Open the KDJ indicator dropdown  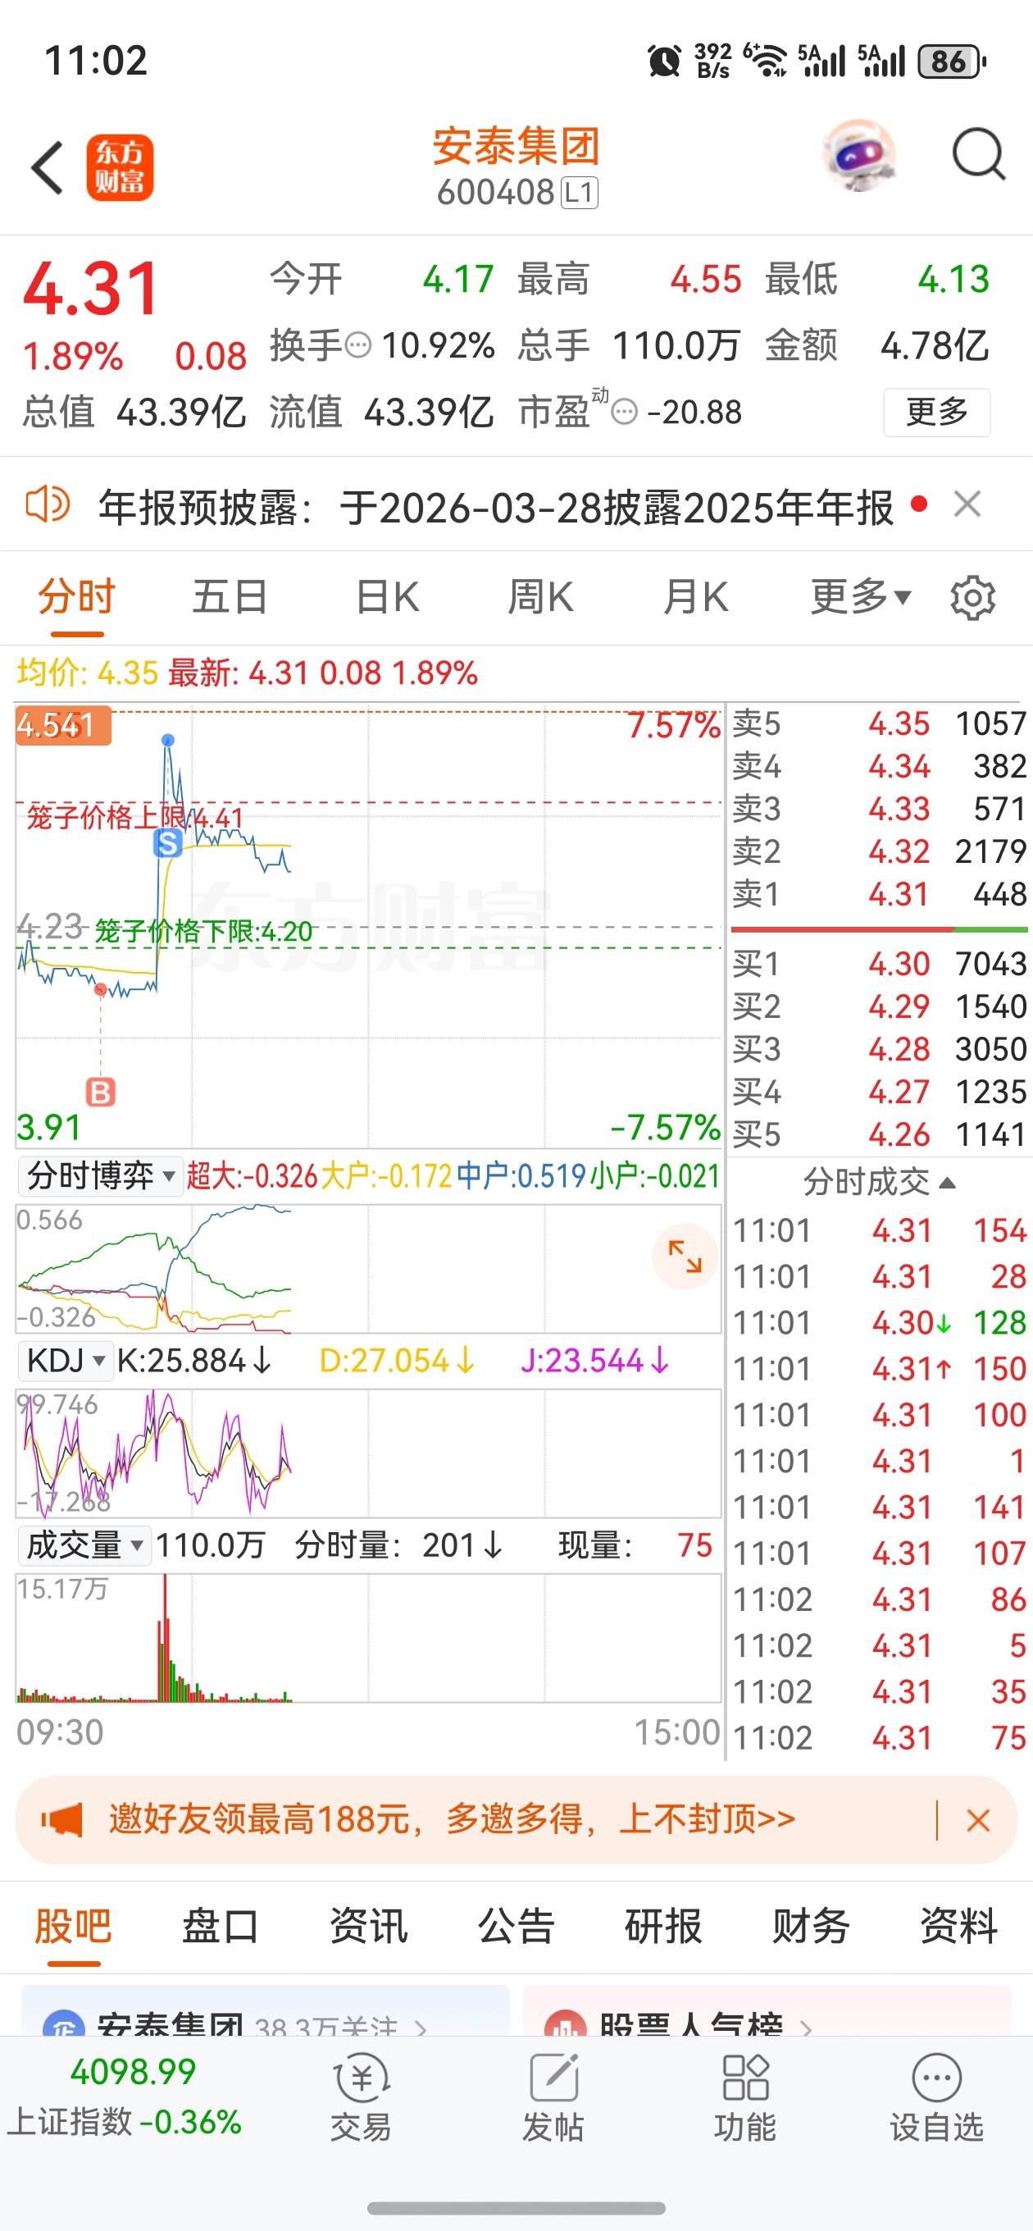coord(66,1361)
